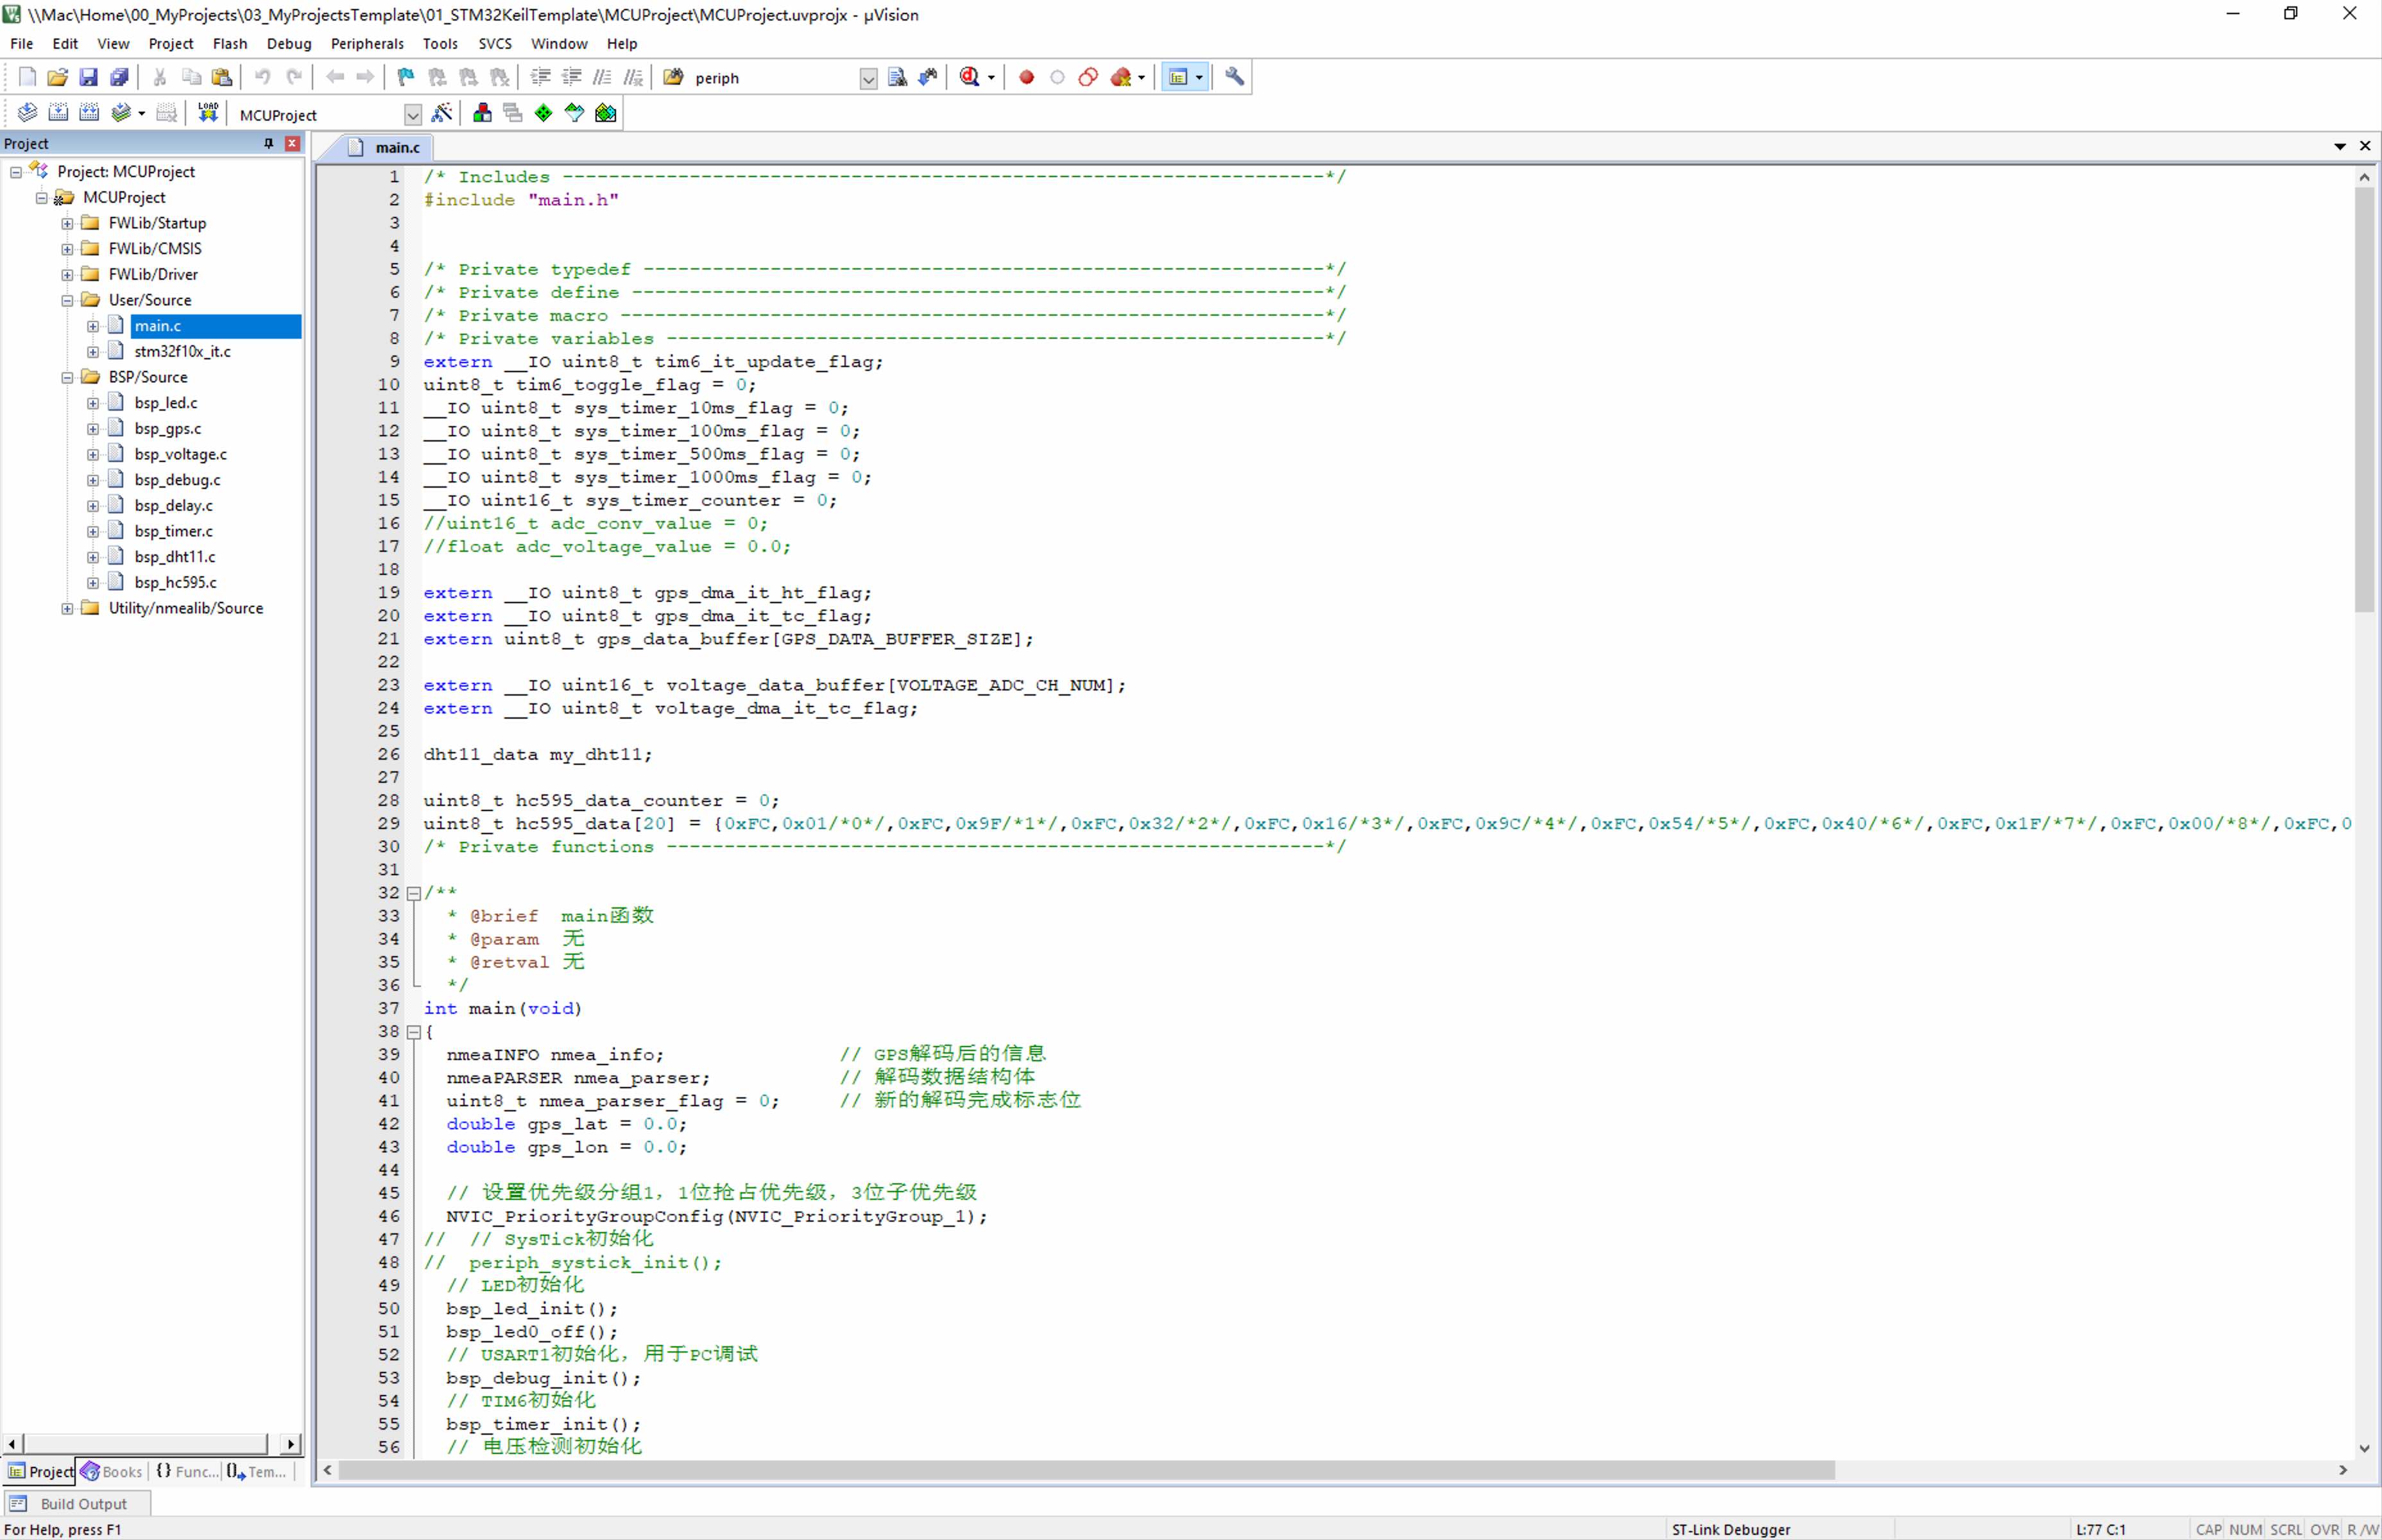
Task: Click the Disable all breakpoints icon
Action: point(1088,77)
